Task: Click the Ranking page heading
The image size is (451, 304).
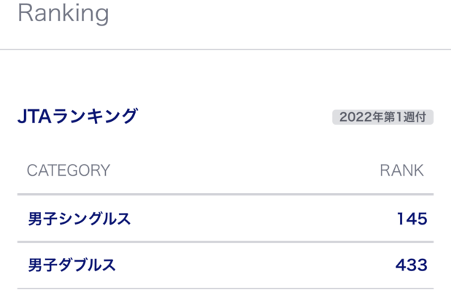Action: click(x=63, y=13)
